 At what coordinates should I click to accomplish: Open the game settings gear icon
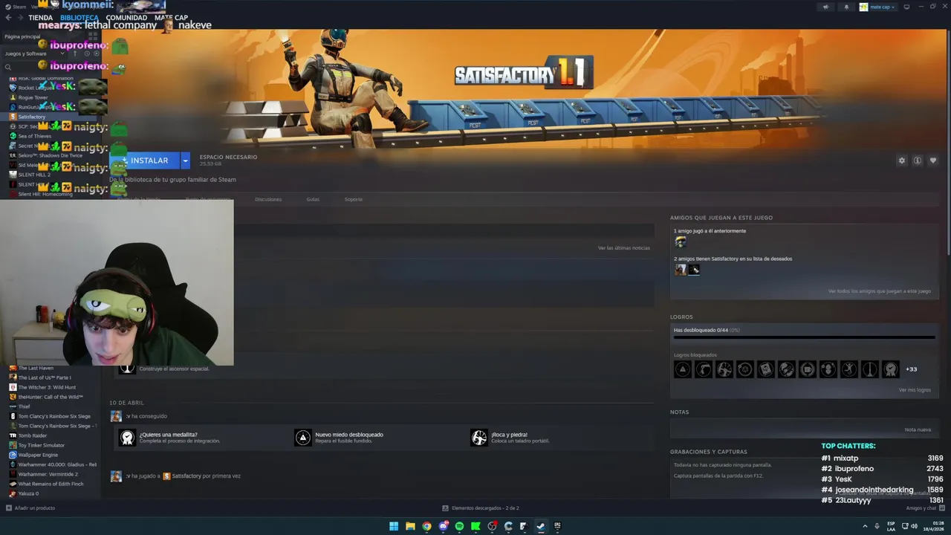[x=902, y=160]
